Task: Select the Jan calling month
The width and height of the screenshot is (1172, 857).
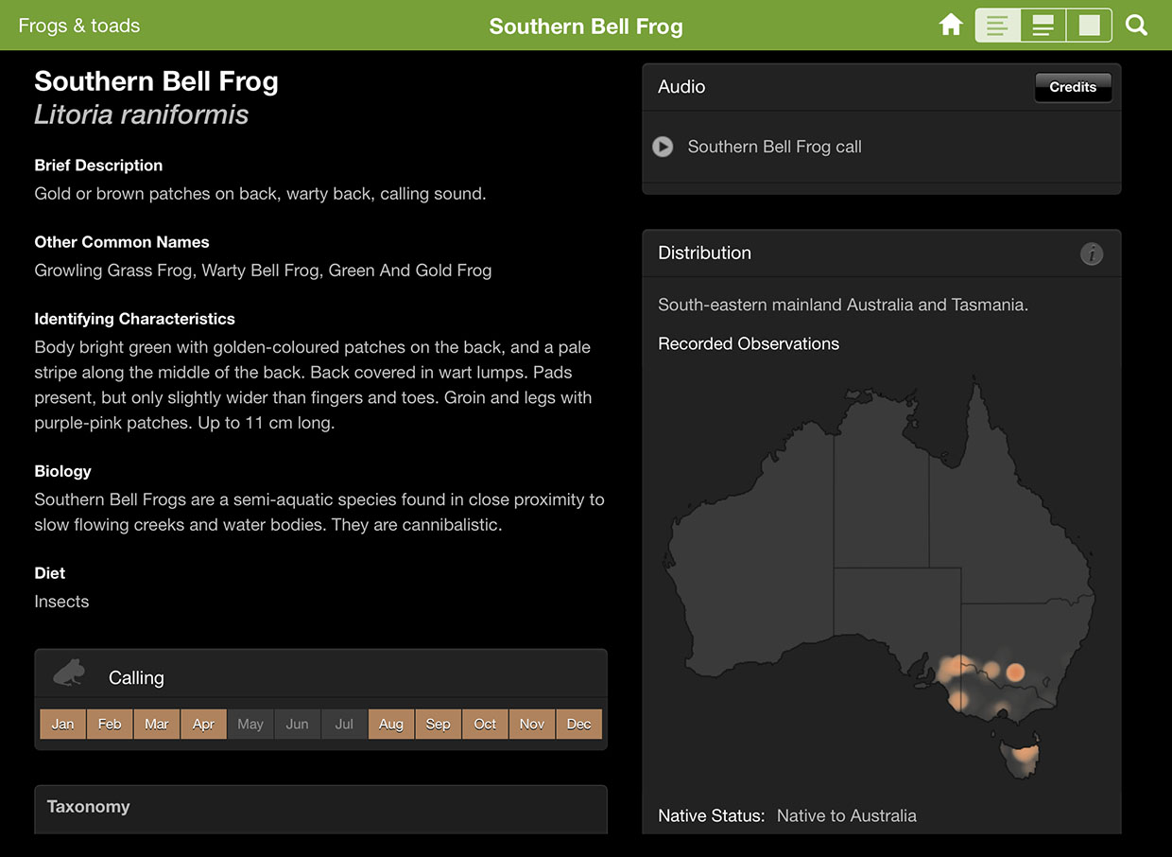Action: (x=62, y=724)
